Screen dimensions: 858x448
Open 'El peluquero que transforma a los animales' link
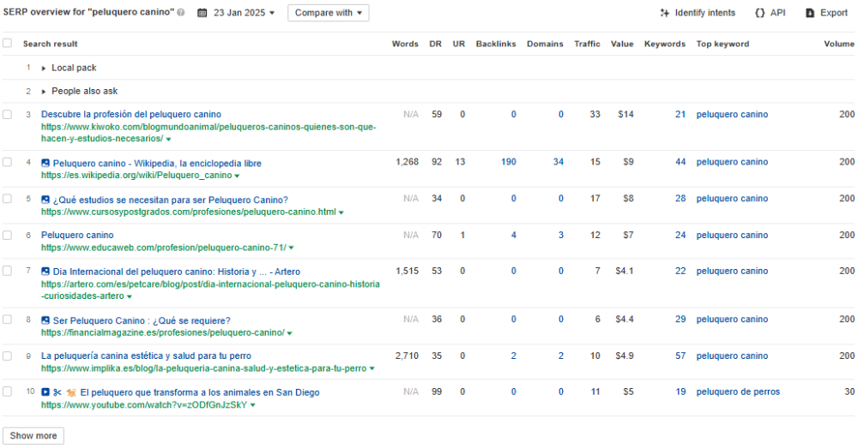tap(200, 392)
